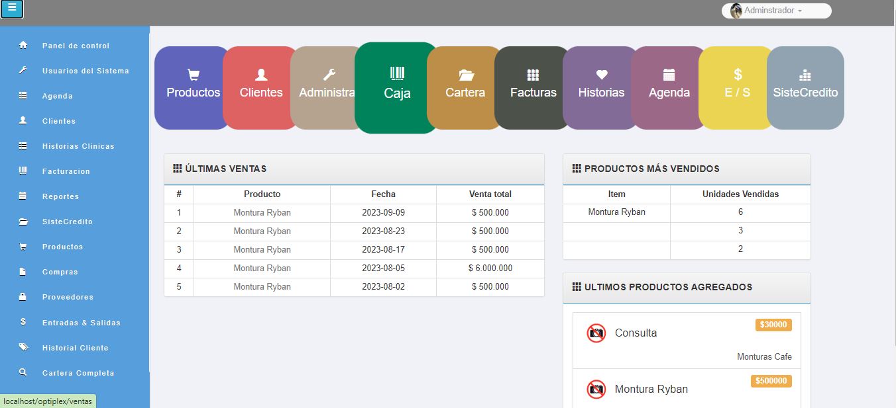Open Cartera Completa in sidebar
Screen dimensions: 896x408
78,373
